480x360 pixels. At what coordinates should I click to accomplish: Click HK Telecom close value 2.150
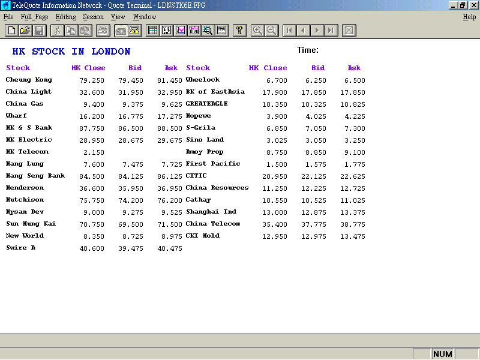coord(94,152)
